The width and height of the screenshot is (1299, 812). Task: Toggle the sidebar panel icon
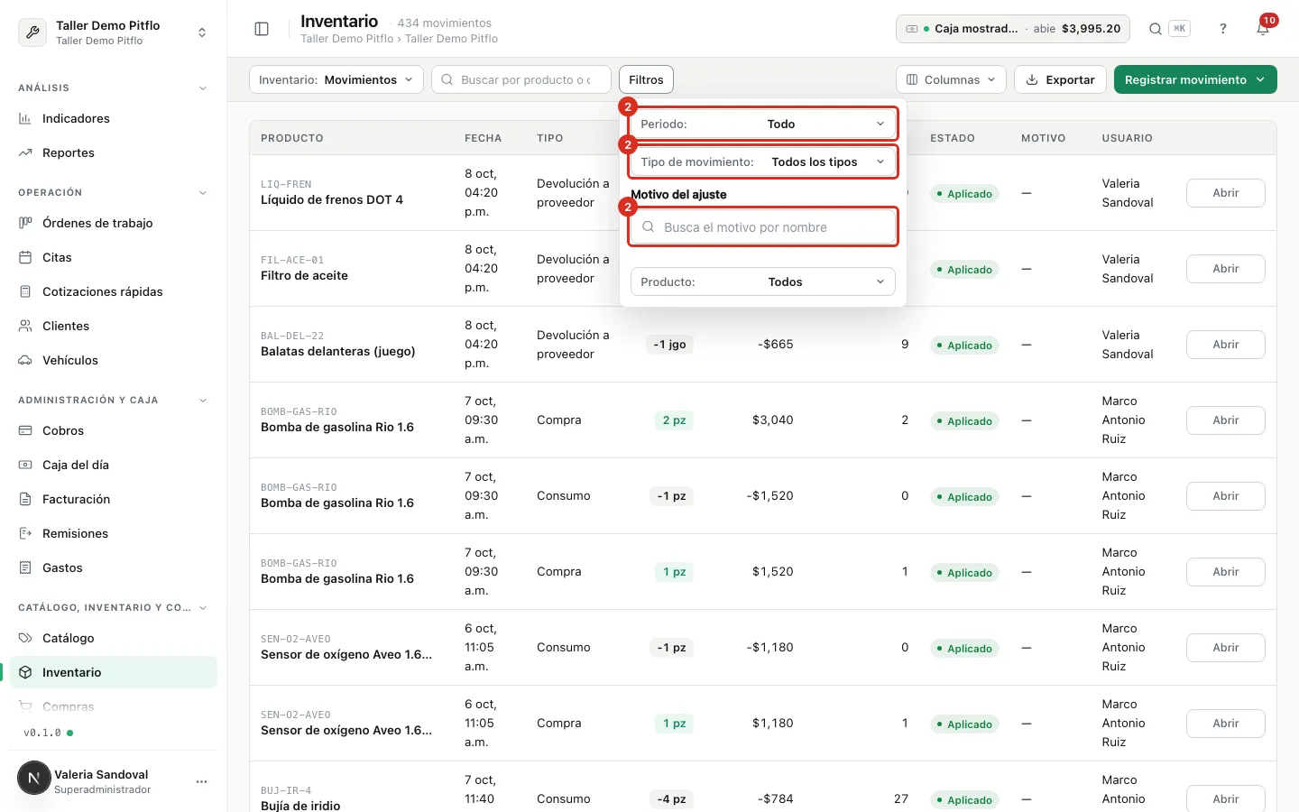pos(262,29)
